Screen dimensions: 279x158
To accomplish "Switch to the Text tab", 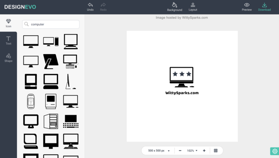I will tap(8, 41).
